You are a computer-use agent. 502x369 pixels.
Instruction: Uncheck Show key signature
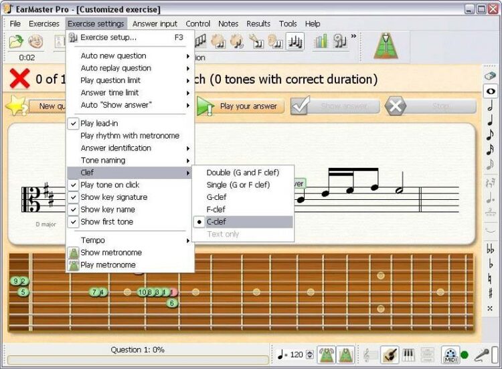pos(113,197)
